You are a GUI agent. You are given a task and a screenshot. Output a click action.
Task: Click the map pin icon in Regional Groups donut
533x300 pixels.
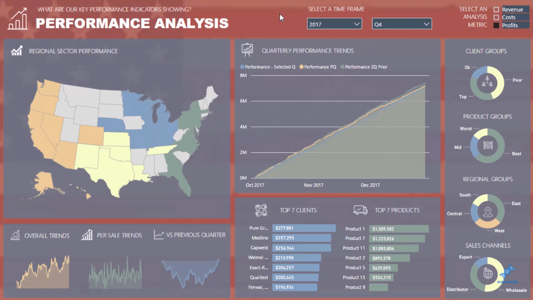(x=487, y=212)
